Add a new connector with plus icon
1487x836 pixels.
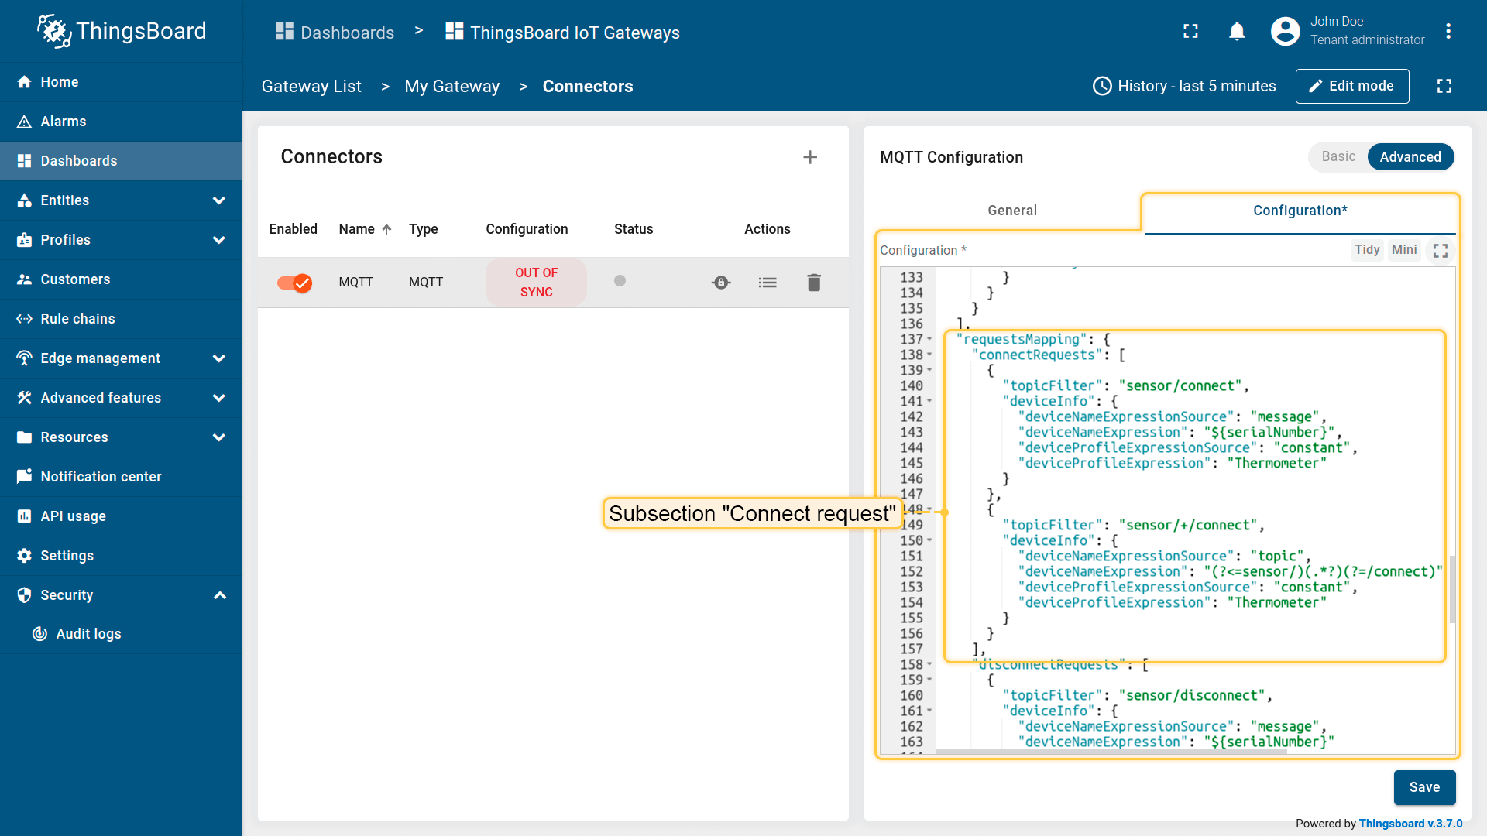(x=810, y=157)
